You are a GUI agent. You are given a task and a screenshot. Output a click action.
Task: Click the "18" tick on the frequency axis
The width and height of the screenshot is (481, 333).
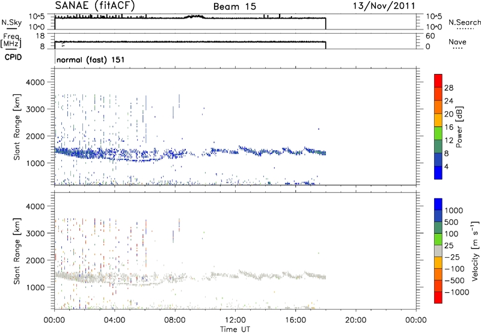(x=40, y=36)
